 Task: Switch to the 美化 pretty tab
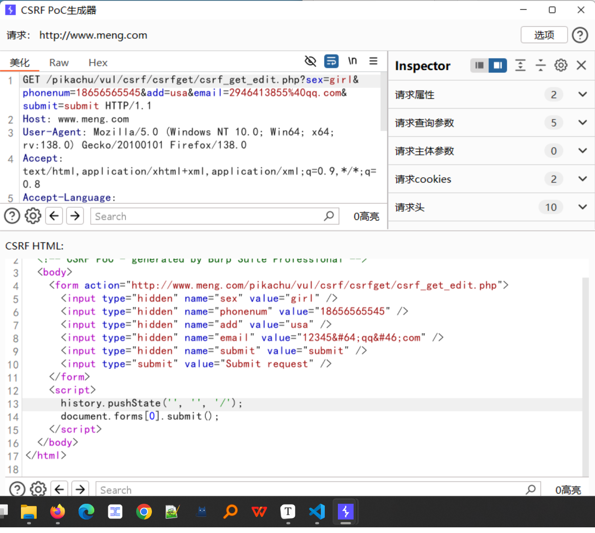(20, 62)
